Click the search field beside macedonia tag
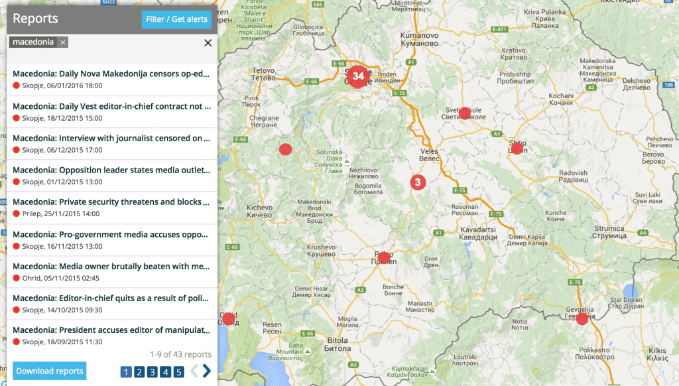 [133, 42]
